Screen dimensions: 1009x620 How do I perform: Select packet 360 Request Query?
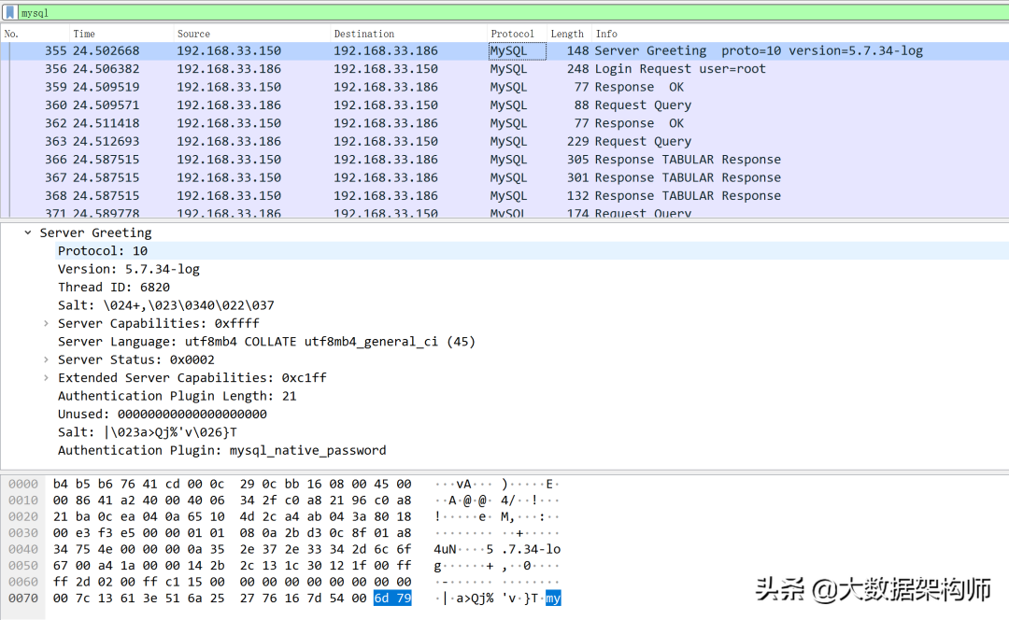coord(504,105)
